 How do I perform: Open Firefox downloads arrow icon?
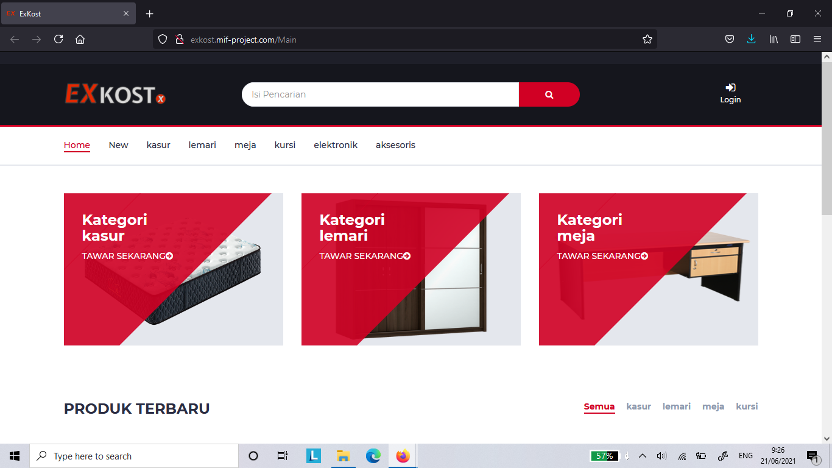(x=751, y=39)
